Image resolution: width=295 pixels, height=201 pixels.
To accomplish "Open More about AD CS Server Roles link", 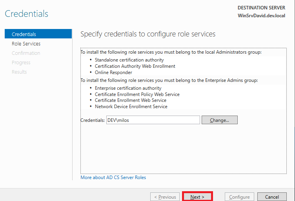I will point(113,177).
